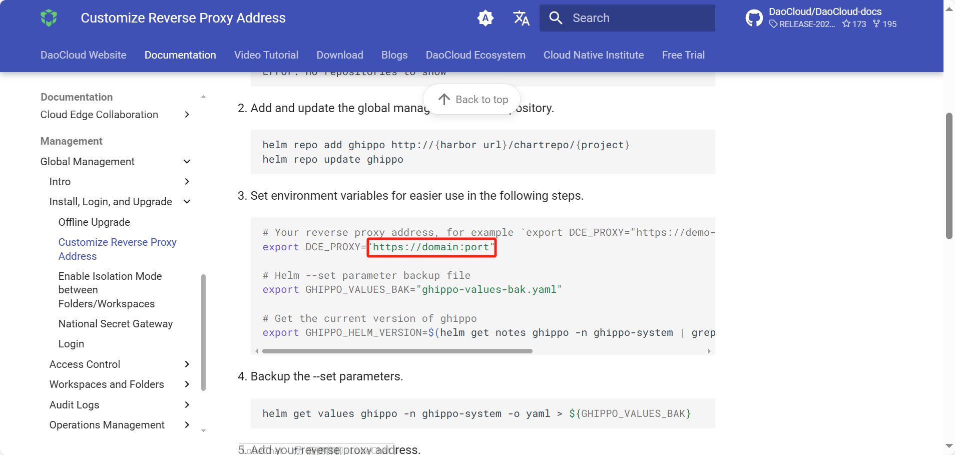This screenshot has height=455, width=955.
Task: Open the Video Tutorial tab
Action: pyautogui.click(x=266, y=55)
